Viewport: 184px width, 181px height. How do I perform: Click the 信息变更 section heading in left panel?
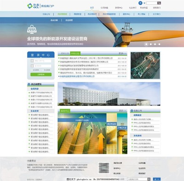[34, 111]
